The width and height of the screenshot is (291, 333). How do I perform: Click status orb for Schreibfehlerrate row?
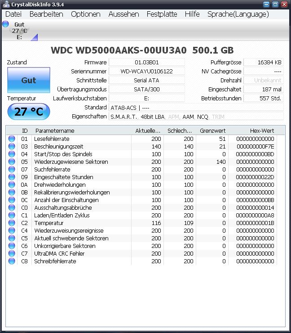[x=12, y=261]
